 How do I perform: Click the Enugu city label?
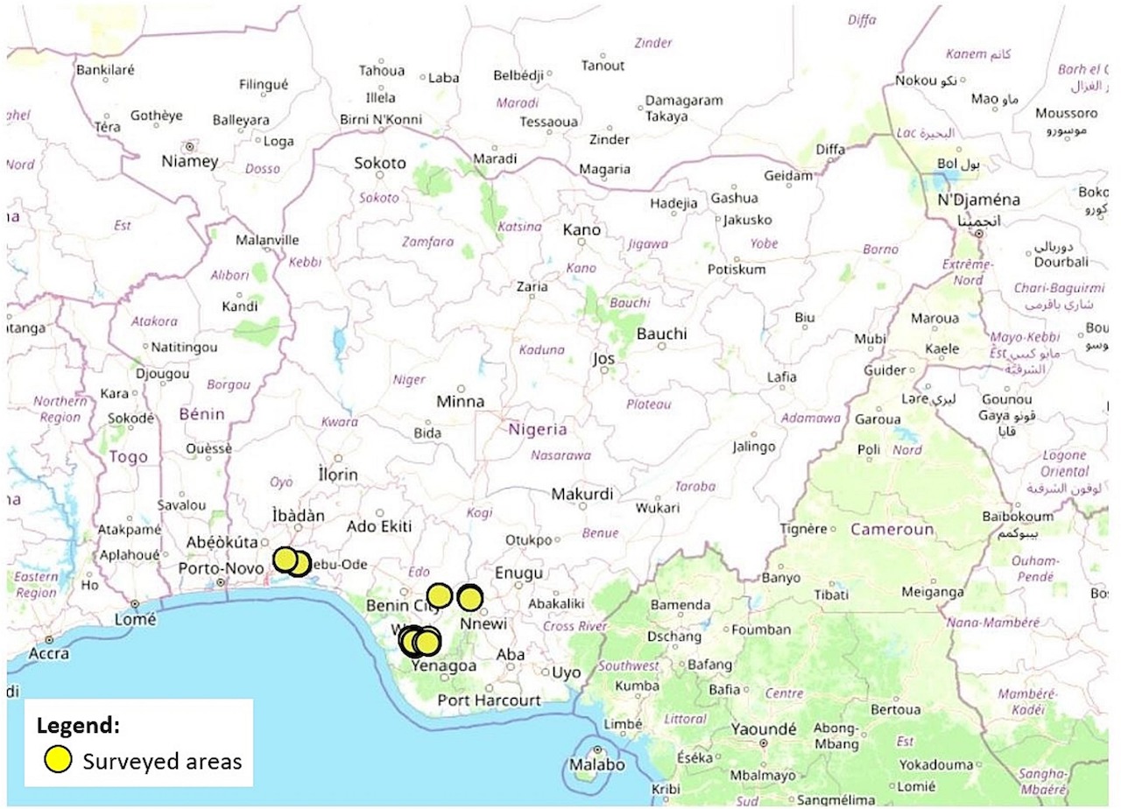click(519, 573)
